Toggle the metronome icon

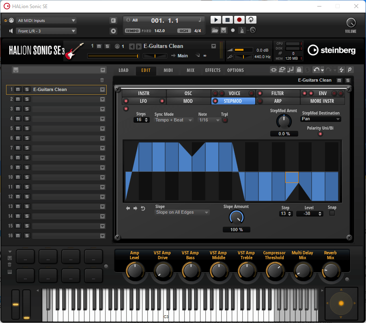pos(242,30)
